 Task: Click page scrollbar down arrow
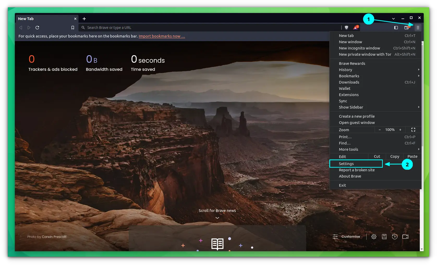(x=422, y=249)
